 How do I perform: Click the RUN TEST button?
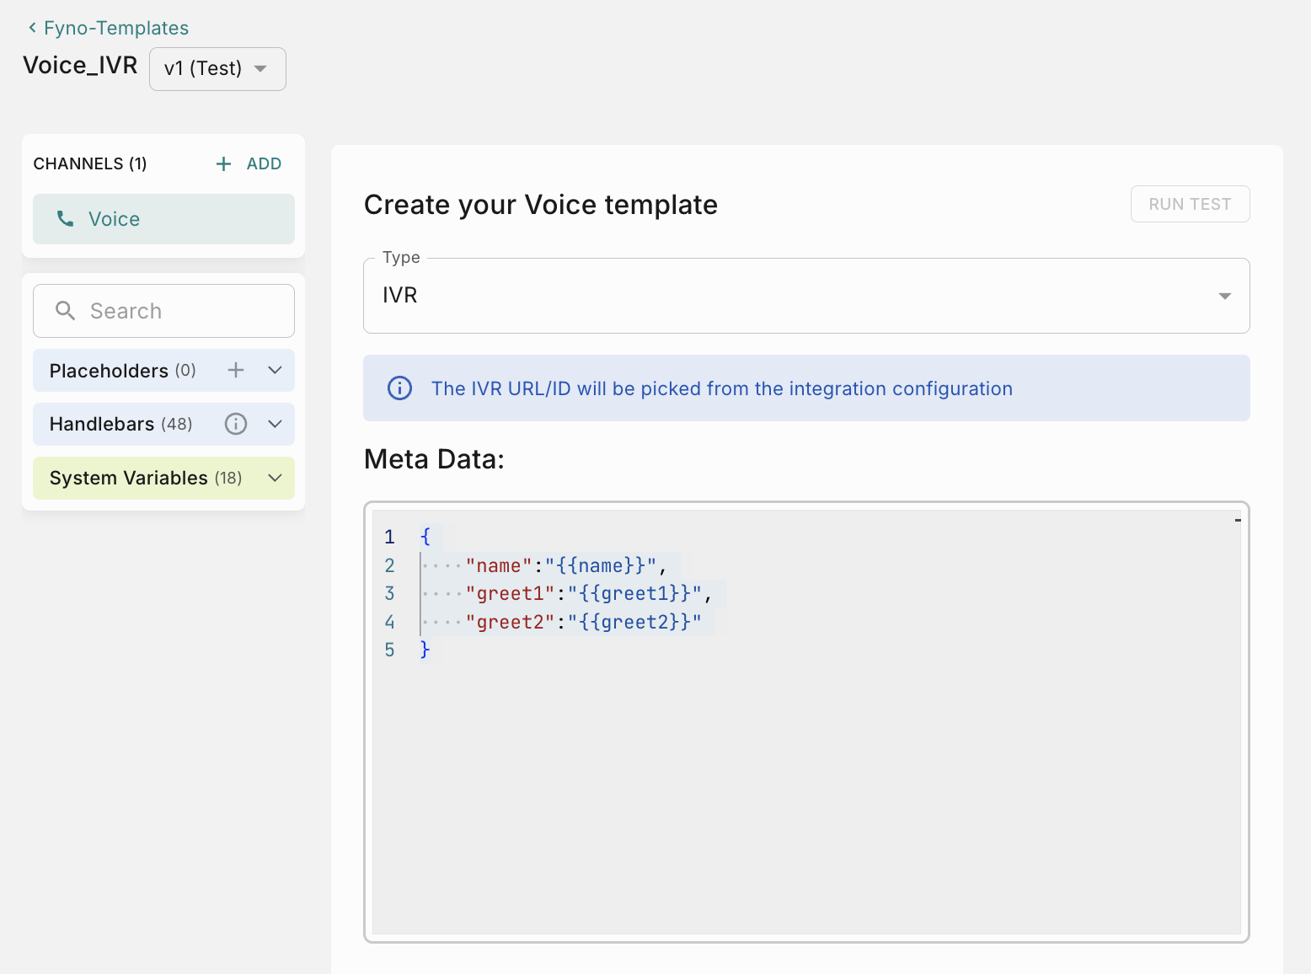1189,204
